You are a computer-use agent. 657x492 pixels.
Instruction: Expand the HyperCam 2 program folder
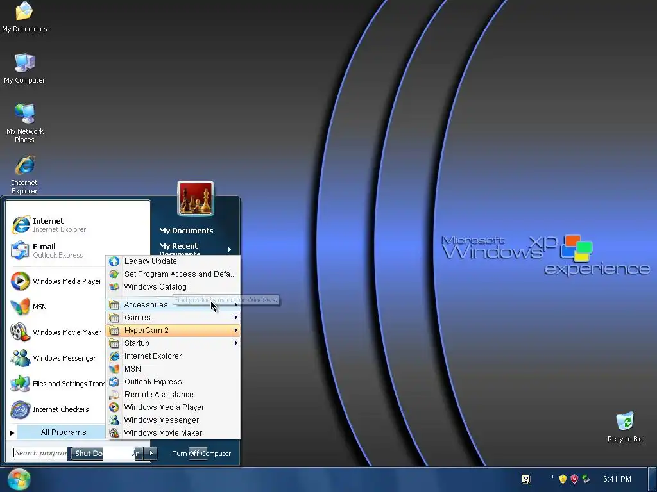(173, 331)
